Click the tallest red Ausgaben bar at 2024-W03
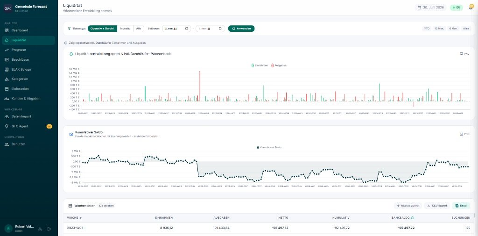The width and height of the screenshot is (478, 236). [200, 86]
